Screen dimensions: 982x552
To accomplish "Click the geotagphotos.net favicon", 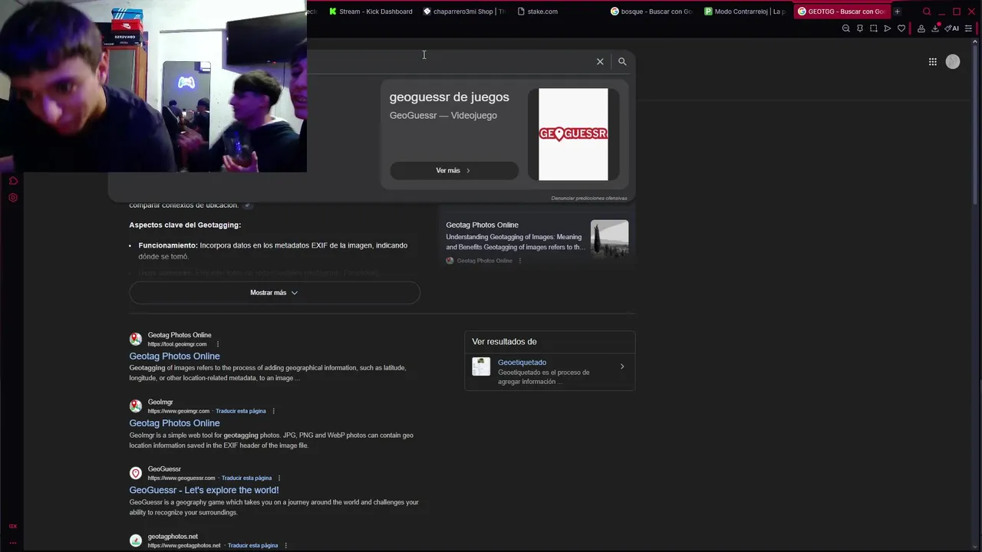I will coord(136,540).
